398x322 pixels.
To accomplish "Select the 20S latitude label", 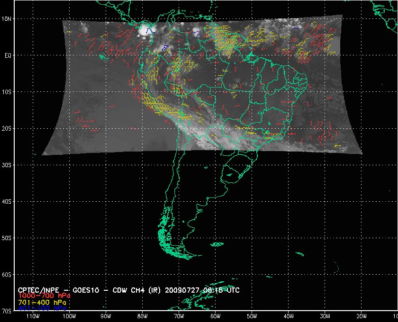I will (7, 128).
